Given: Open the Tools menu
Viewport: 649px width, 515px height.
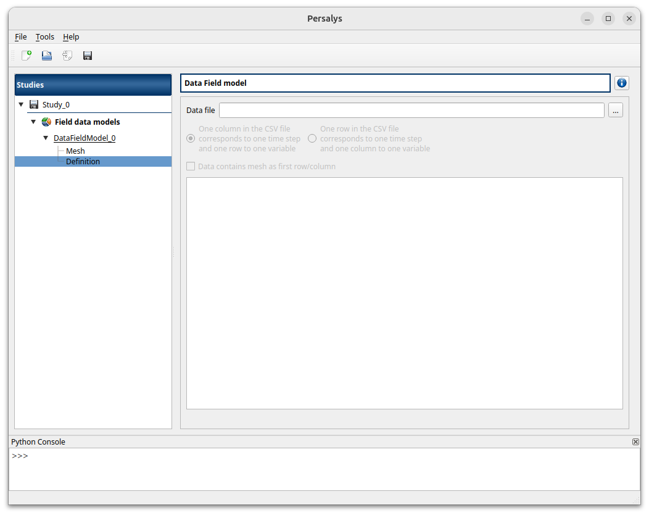Looking at the screenshot, I should pos(44,36).
